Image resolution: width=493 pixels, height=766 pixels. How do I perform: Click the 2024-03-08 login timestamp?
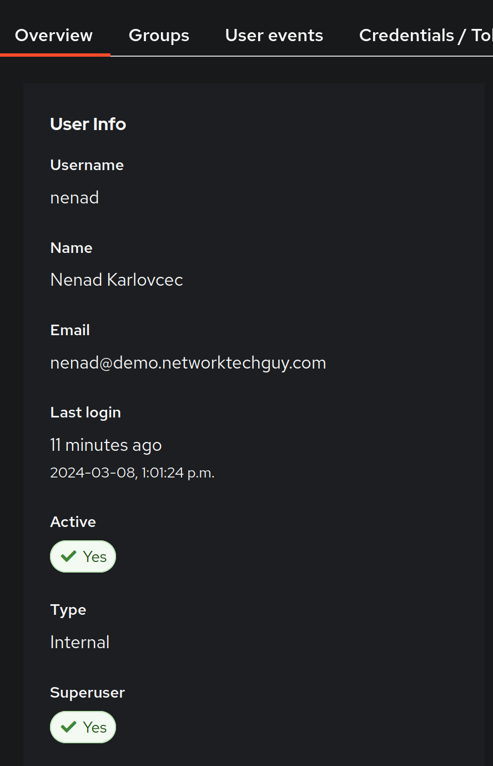tap(132, 473)
